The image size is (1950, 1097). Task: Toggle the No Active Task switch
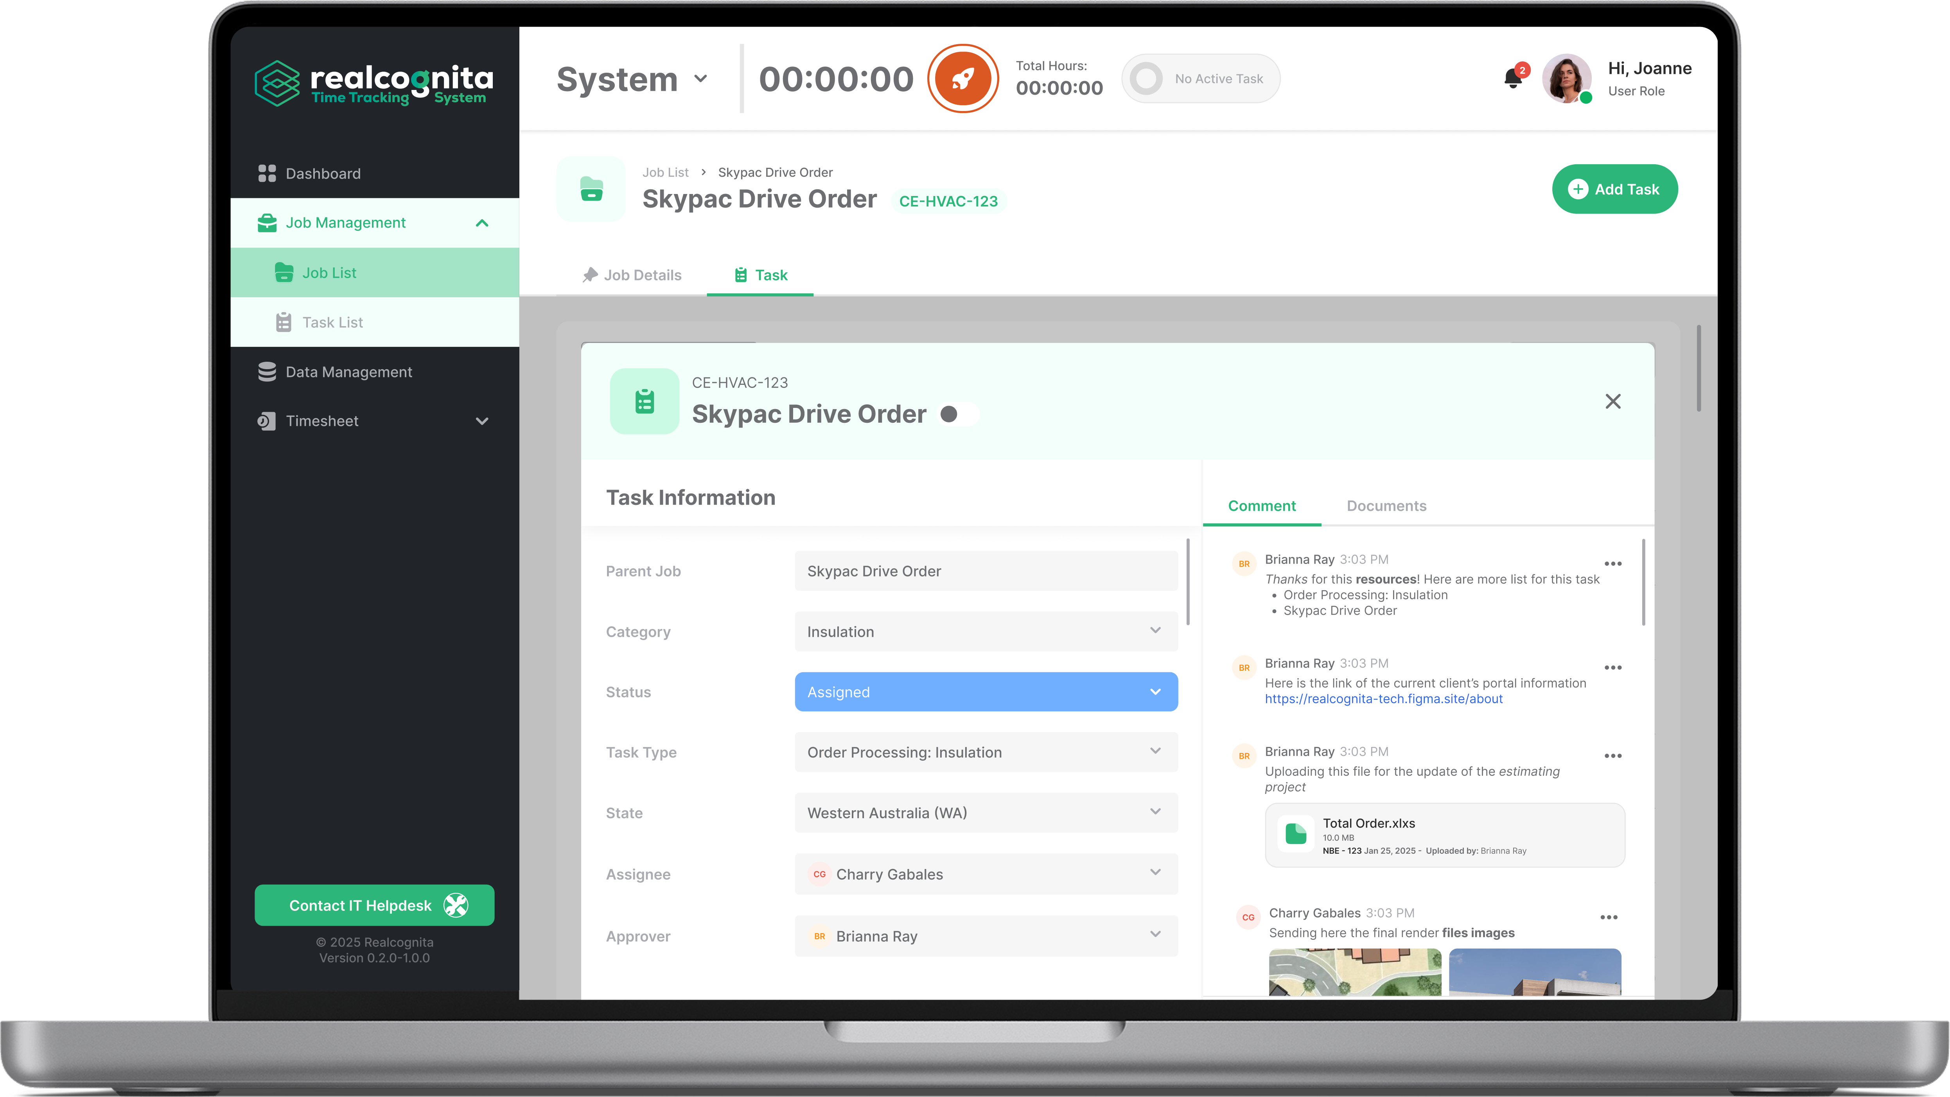pyautogui.click(x=1201, y=79)
